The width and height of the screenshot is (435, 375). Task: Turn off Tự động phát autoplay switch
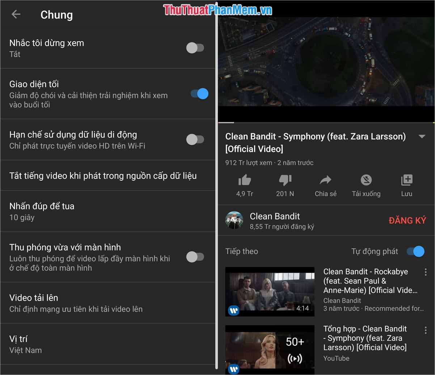(x=415, y=251)
